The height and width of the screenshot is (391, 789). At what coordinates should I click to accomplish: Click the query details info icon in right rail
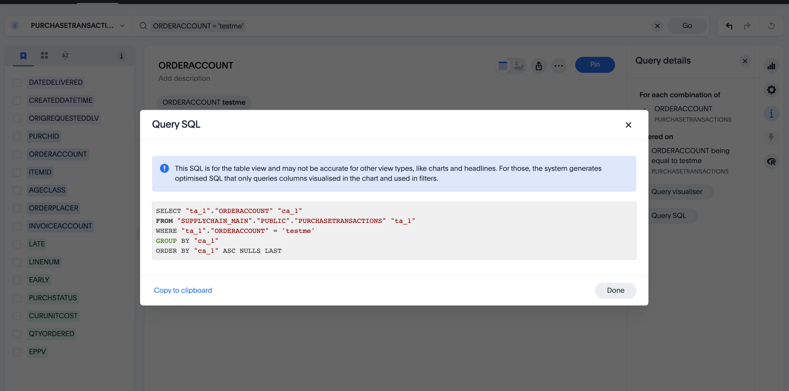(x=771, y=114)
